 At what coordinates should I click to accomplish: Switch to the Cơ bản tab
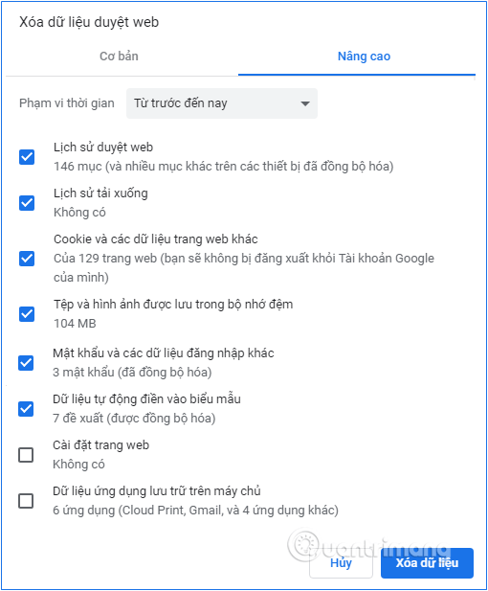[x=119, y=57]
